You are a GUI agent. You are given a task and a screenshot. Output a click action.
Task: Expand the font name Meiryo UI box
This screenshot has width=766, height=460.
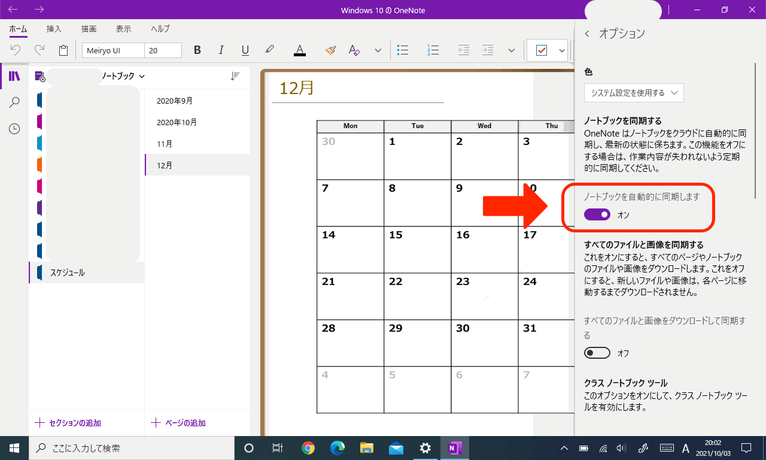click(x=113, y=50)
